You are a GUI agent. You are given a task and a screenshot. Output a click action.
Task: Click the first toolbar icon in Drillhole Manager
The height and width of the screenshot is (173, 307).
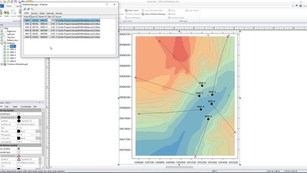pyautogui.click(x=25, y=9)
